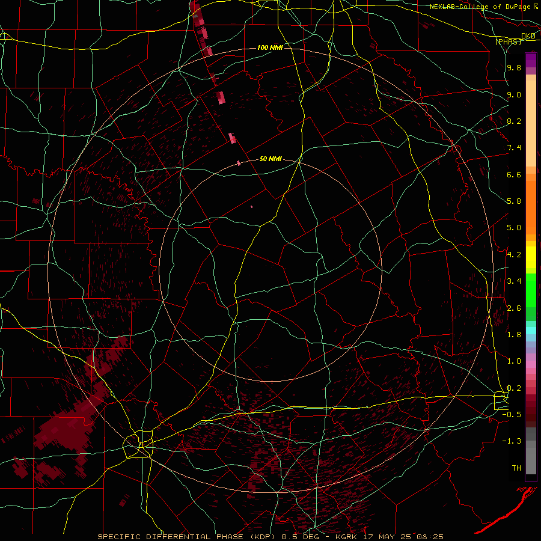Click the 5.0 scale value

pos(514,228)
